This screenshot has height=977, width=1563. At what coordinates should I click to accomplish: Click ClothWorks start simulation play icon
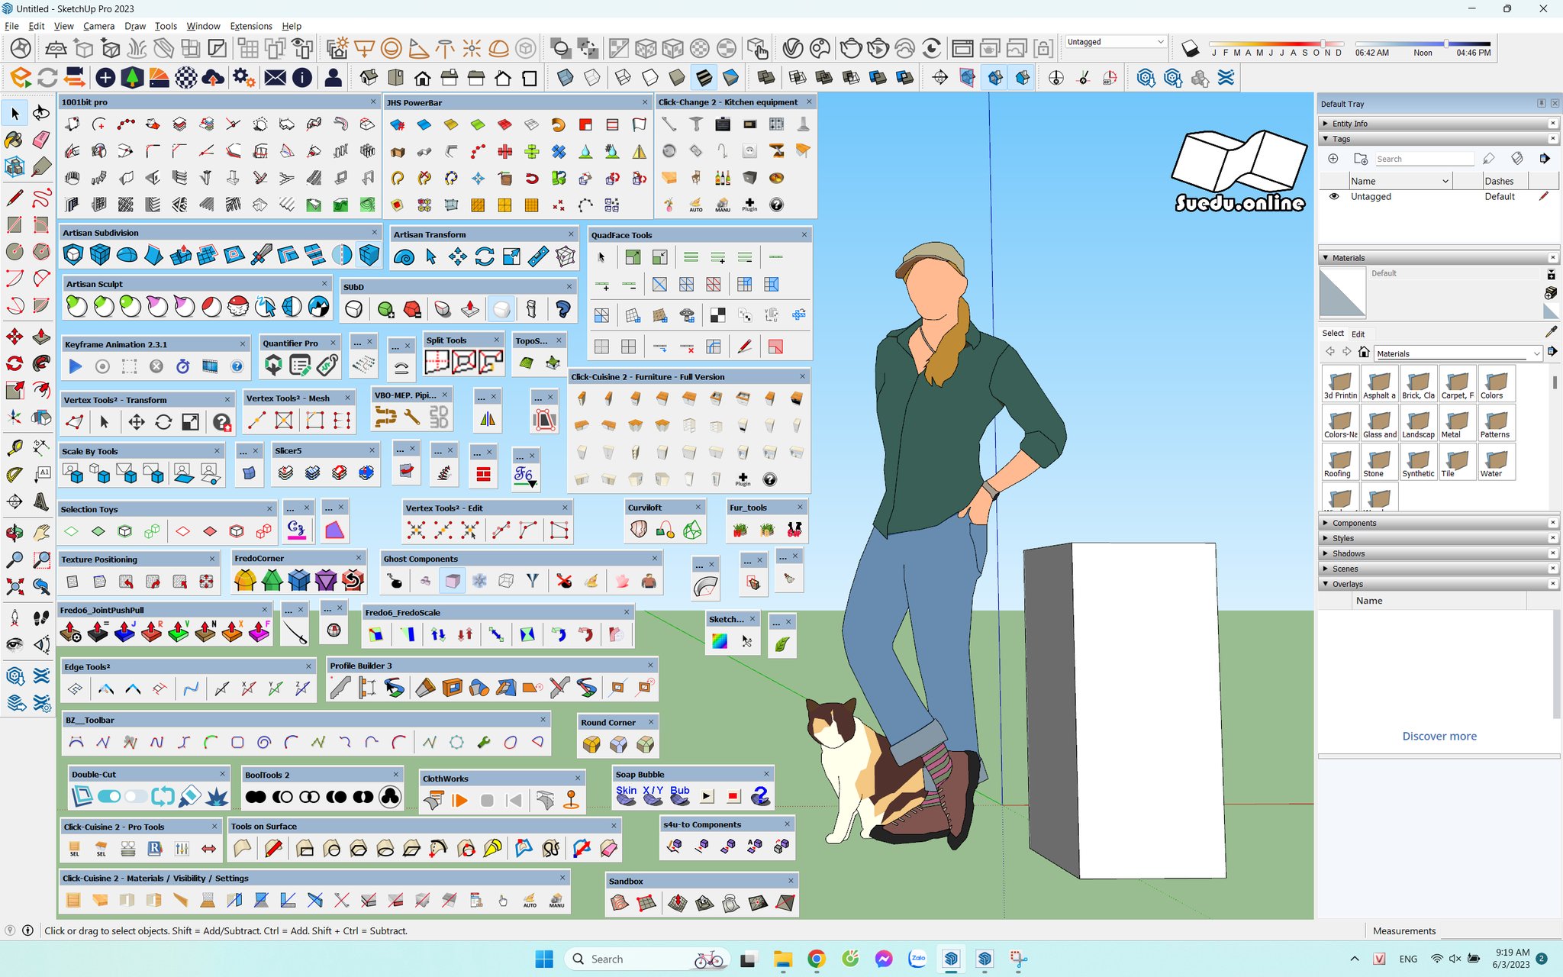click(x=459, y=801)
